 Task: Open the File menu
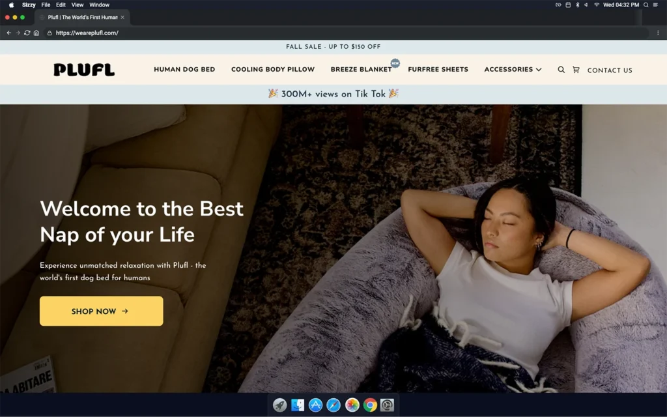(46, 5)
